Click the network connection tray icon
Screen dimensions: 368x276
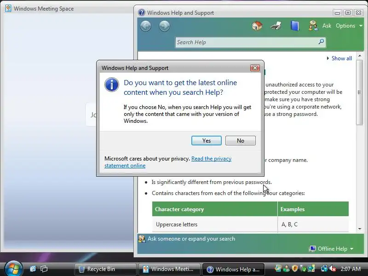pos(324,269)
